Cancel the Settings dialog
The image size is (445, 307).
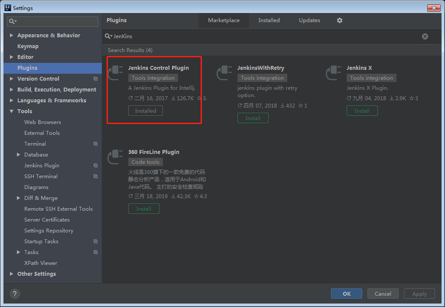point(383,294)
